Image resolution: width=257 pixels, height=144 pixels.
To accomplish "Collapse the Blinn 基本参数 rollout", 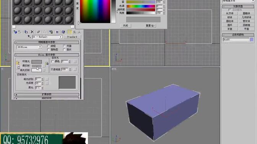I will tap(47, 55).
